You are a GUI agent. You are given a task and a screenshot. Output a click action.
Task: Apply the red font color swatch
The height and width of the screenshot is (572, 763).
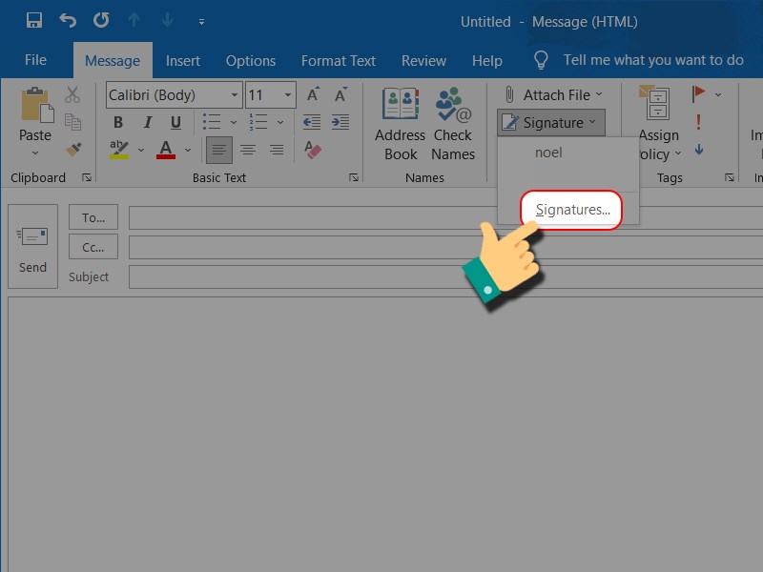[166, 150]
